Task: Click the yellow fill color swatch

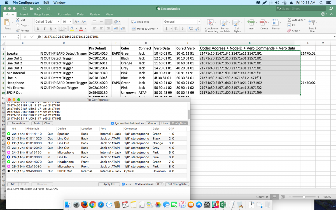Action: tap(72, 29)
